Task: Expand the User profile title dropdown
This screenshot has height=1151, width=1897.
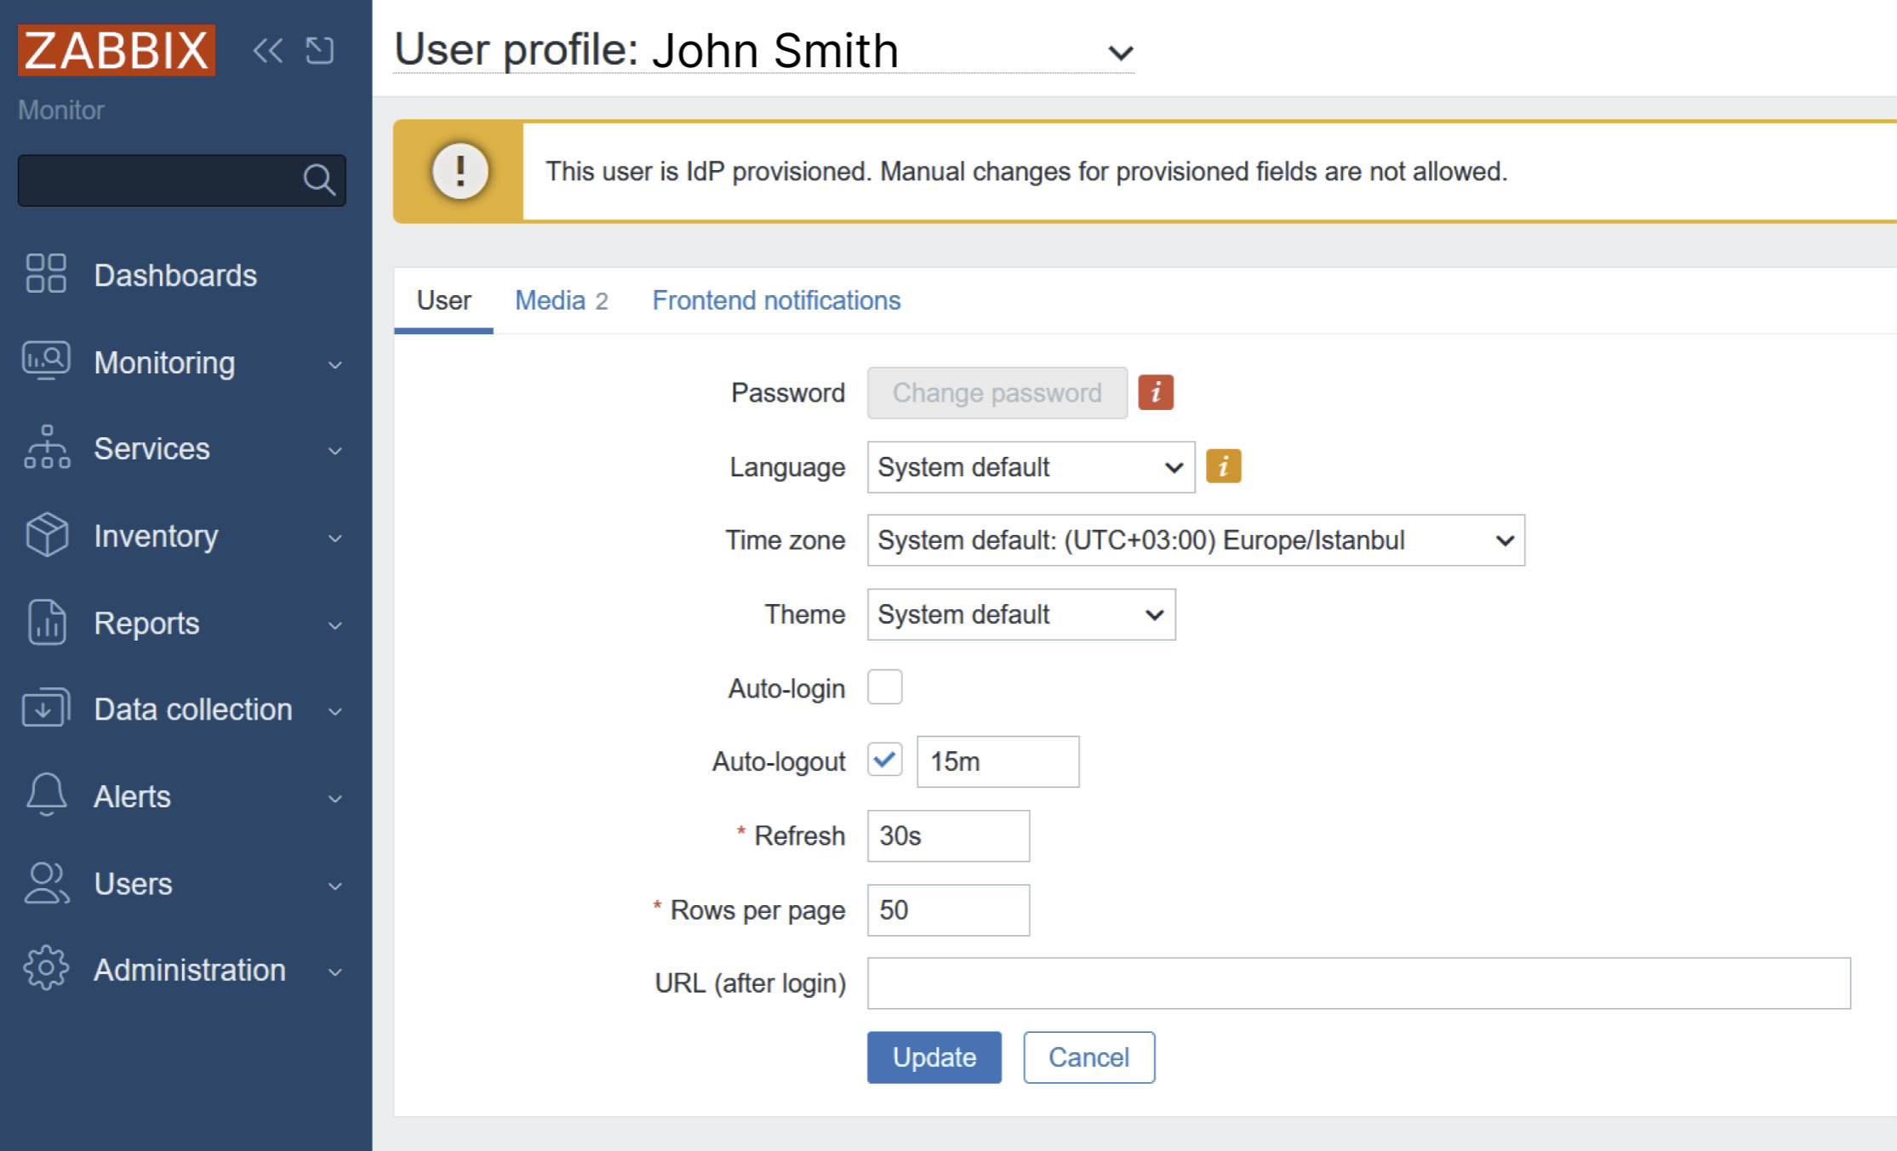Action: [1120, 53]
